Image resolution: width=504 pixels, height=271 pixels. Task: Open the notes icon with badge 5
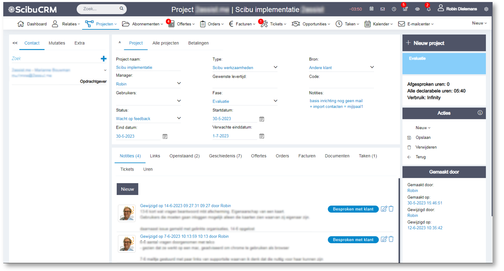point(405,9)
